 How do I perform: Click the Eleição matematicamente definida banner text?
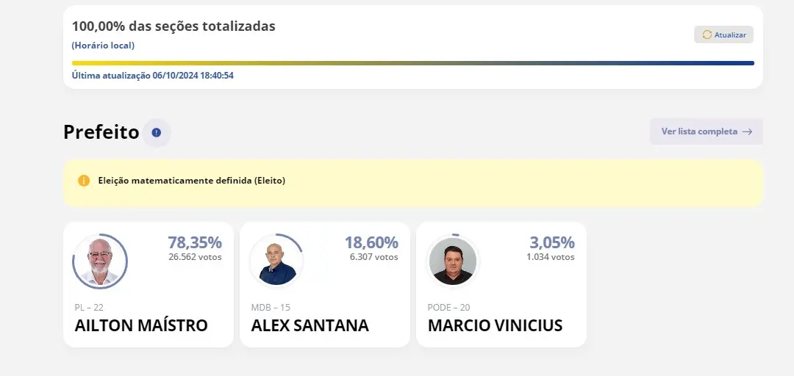pos(191,181)
